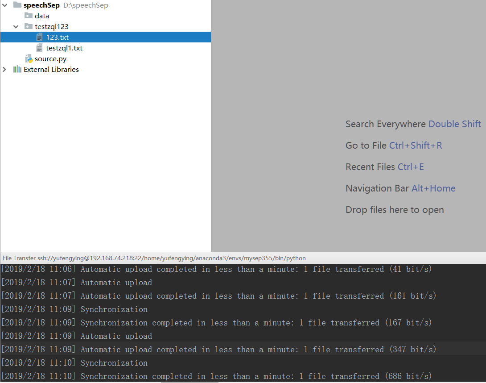Click the Navigation Bar Alt+Home hint
486x383 pixels.
[400, 188]
